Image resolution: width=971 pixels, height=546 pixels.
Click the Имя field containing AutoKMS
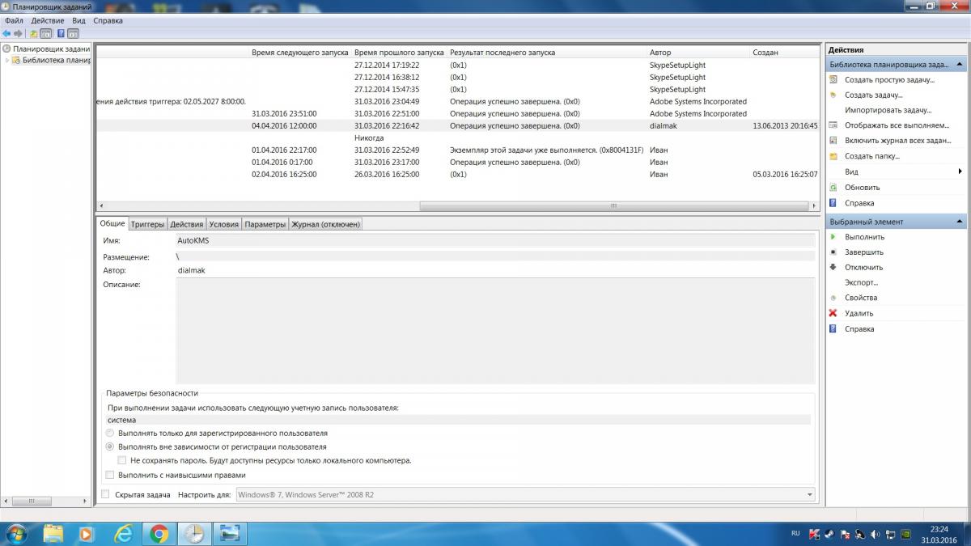[495, 240]
